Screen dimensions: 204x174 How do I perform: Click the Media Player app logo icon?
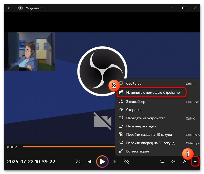click(x=20, y=8)
